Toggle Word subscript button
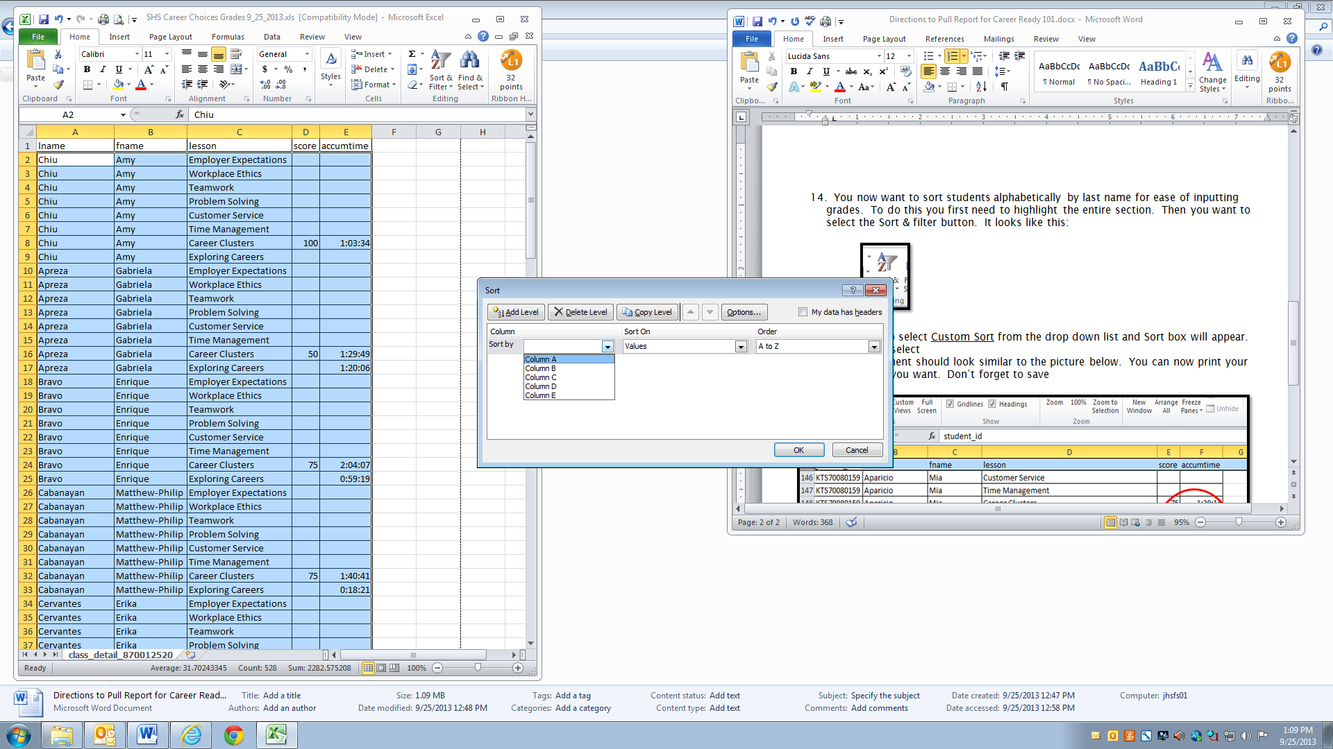 (x=867, y=71)
